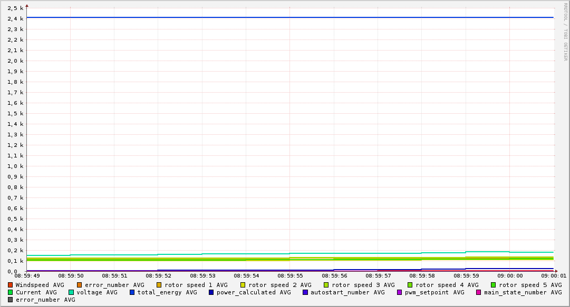Viewport: 570px width, 307px height.
Task: Click the blue total_energy AVG legend swatch
Action: (x=132, y=292)
